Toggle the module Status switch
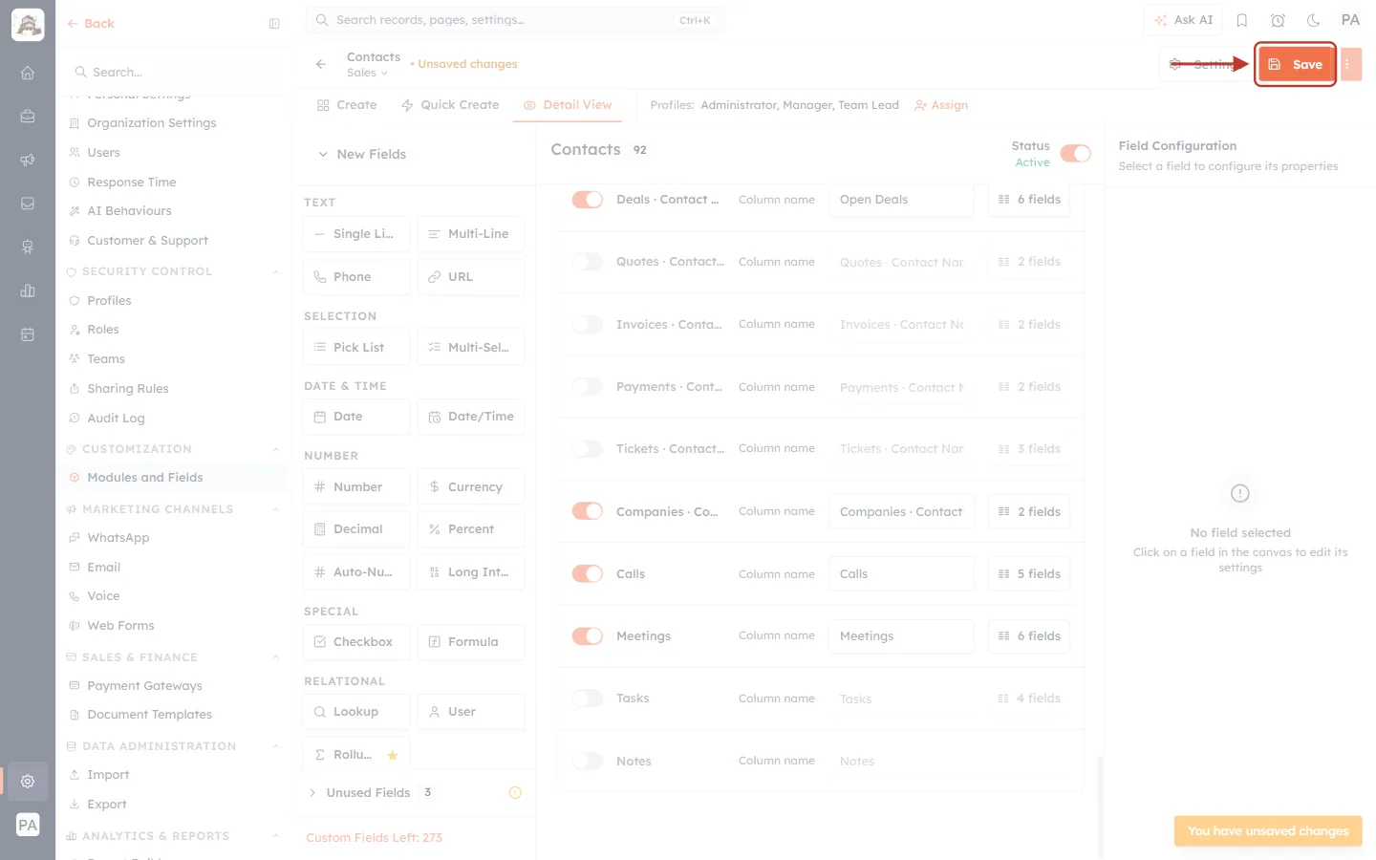This screenshot has width=1376, height=860. (x=1075, y=154)
